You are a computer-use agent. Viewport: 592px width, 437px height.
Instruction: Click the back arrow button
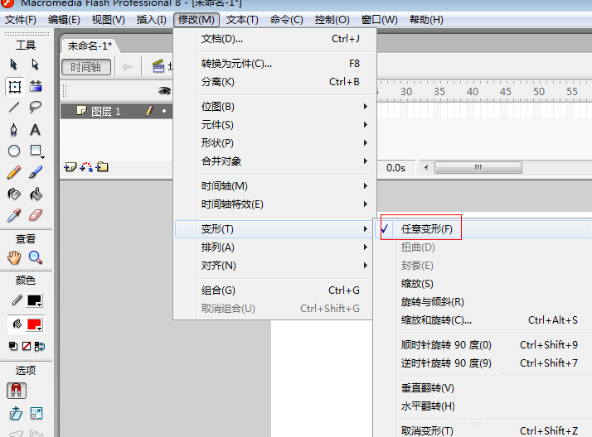click(127, 67)
